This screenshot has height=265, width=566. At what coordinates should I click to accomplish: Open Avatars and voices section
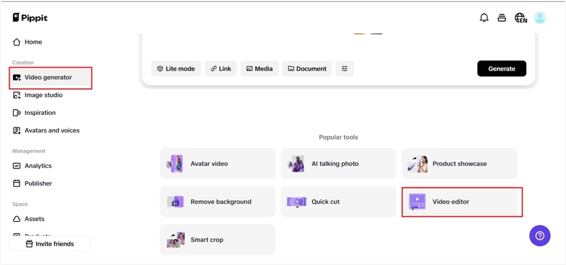coord(52,131)
